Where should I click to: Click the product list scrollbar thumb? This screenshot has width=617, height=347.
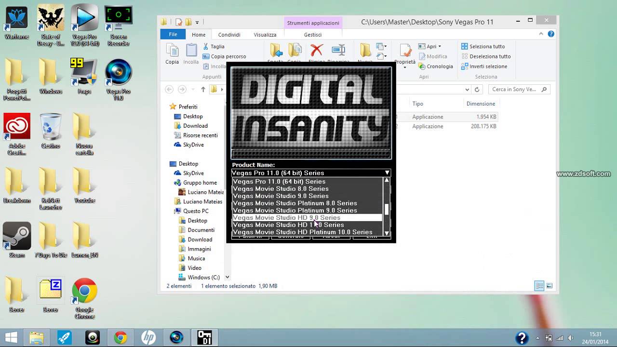tap(387, 209)
